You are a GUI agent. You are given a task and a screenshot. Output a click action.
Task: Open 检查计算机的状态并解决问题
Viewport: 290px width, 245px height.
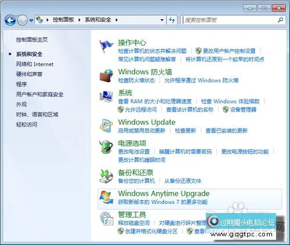click(x=153, y=51)
